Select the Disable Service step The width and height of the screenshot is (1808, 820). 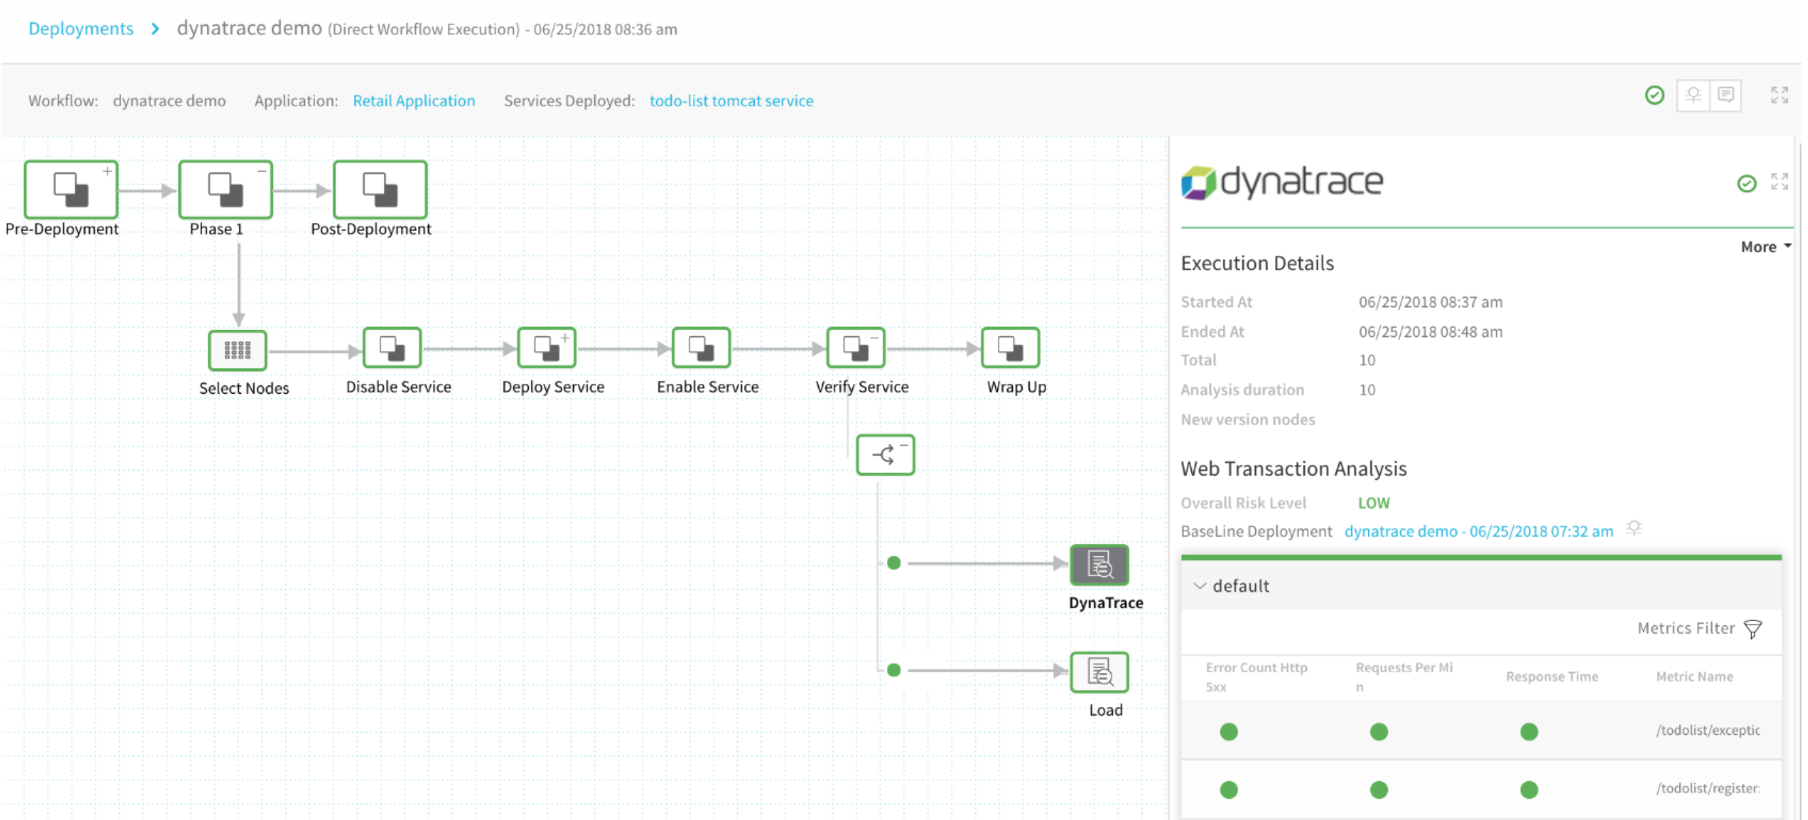(x=392, y=347)
